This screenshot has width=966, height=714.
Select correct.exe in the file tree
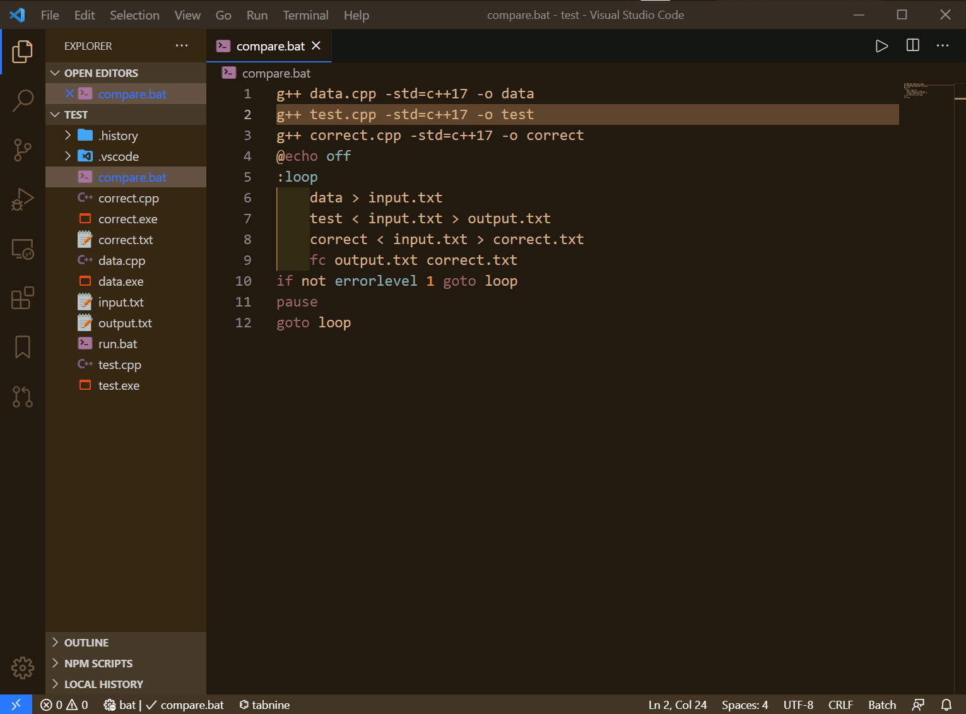[x=126, y=219]
